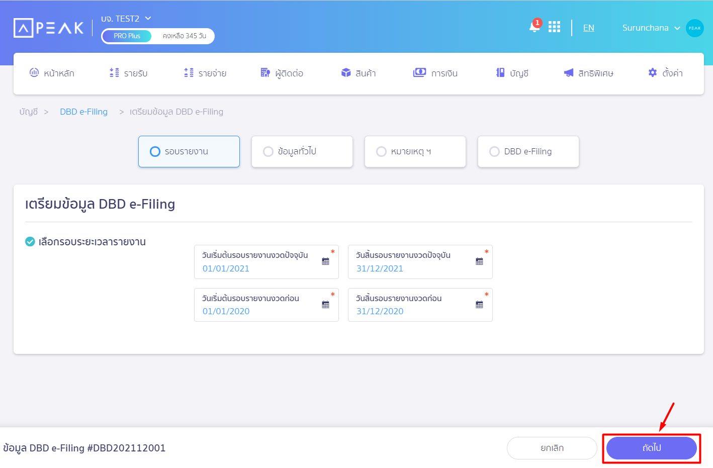Click the ถัดไป next button
The height and width of the screenshot is (468, 713).
(x=652, y=448)
